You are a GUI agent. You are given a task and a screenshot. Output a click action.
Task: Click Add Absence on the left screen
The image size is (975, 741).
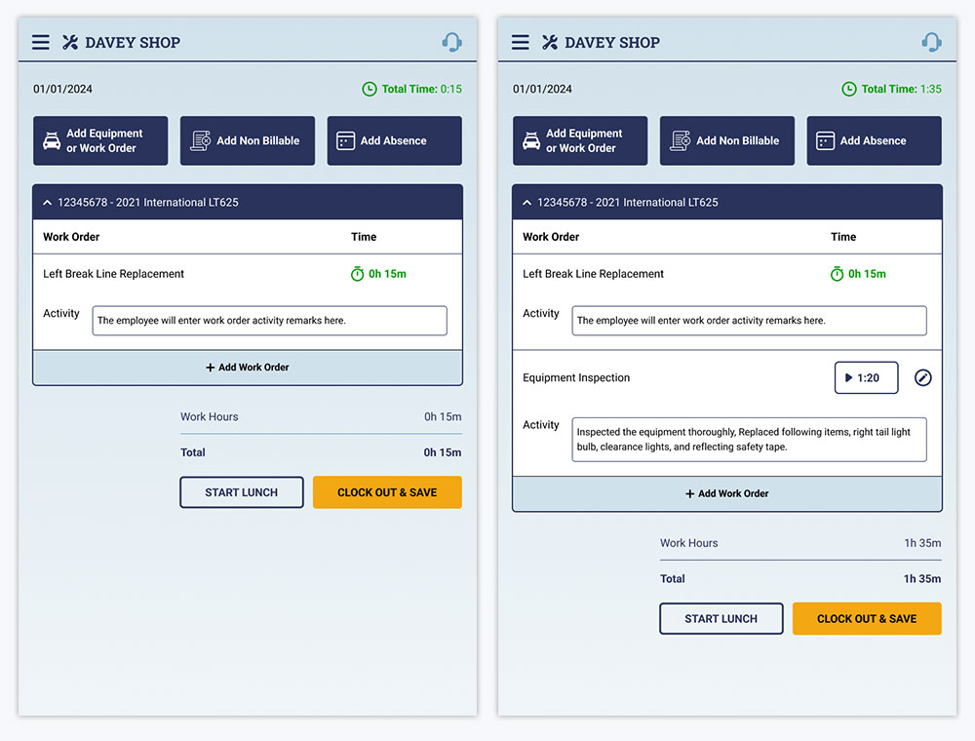(x=394, y=140)
